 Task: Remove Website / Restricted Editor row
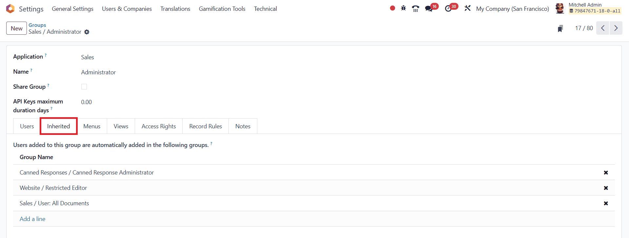coord(606,188)
